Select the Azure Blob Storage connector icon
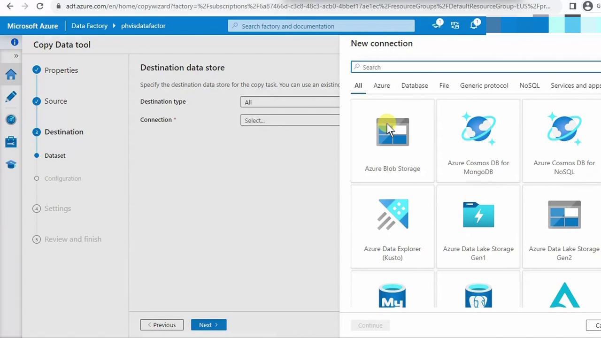Image resolution: width=601 pixels, height=338 pixels. [393, 132]
